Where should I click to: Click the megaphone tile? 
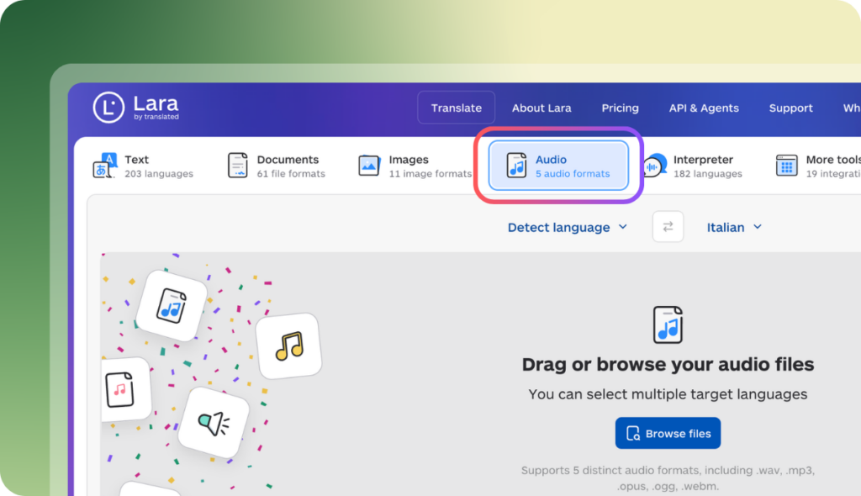coord(214,422)
